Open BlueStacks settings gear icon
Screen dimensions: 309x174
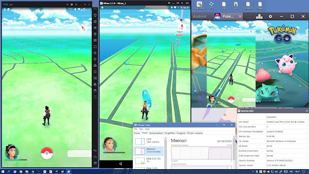pyautogui.click(x=270, y=16)
